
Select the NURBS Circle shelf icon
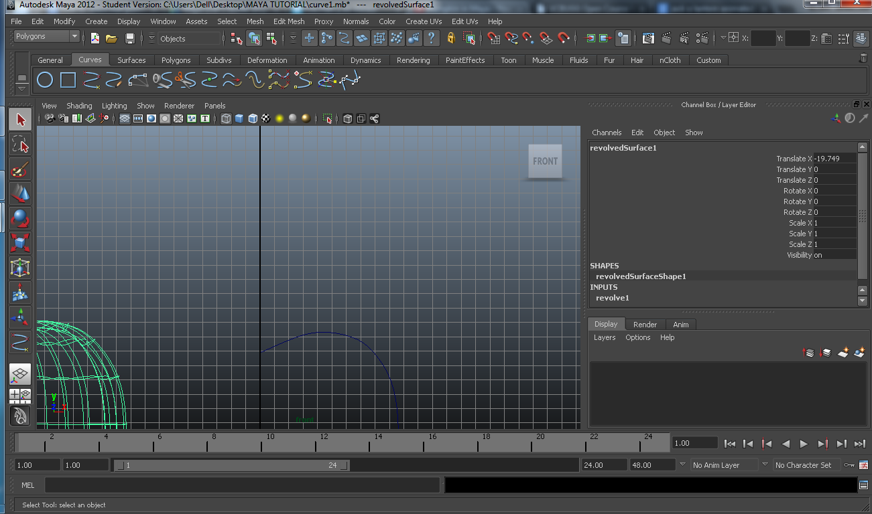[x=45, y=81]
